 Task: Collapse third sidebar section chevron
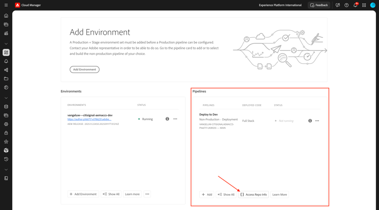[x=6, y=170]
